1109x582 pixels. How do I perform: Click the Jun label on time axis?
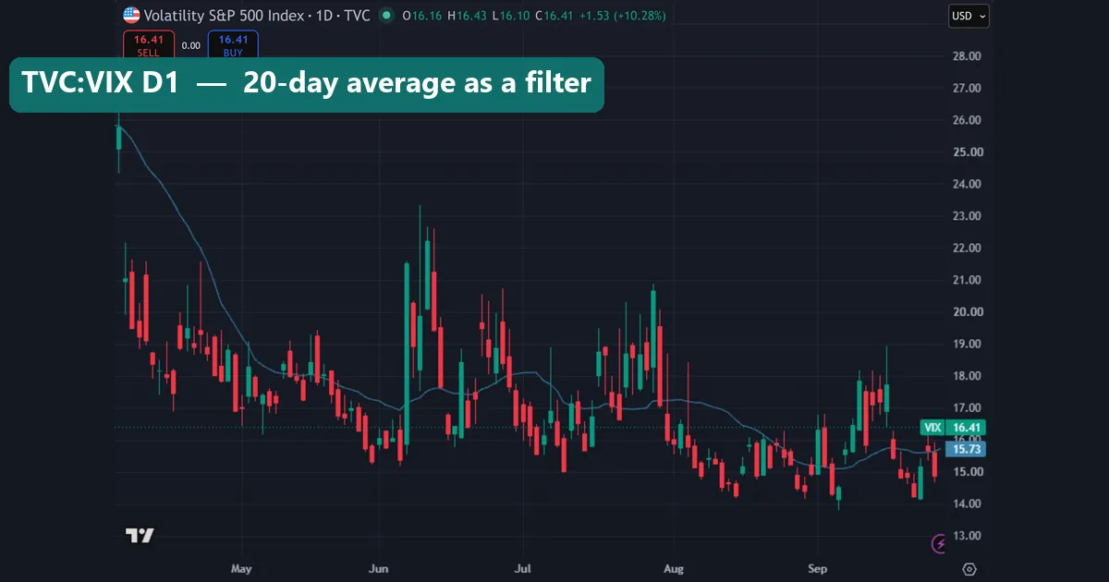tap(377, 568)
